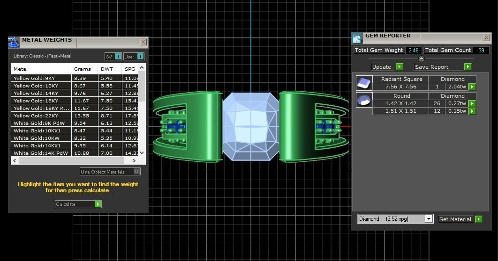The height and width of the screenshot is (261, 498).
Task: Click the Gem Reporter panel icon
Action: click(357, 38)
